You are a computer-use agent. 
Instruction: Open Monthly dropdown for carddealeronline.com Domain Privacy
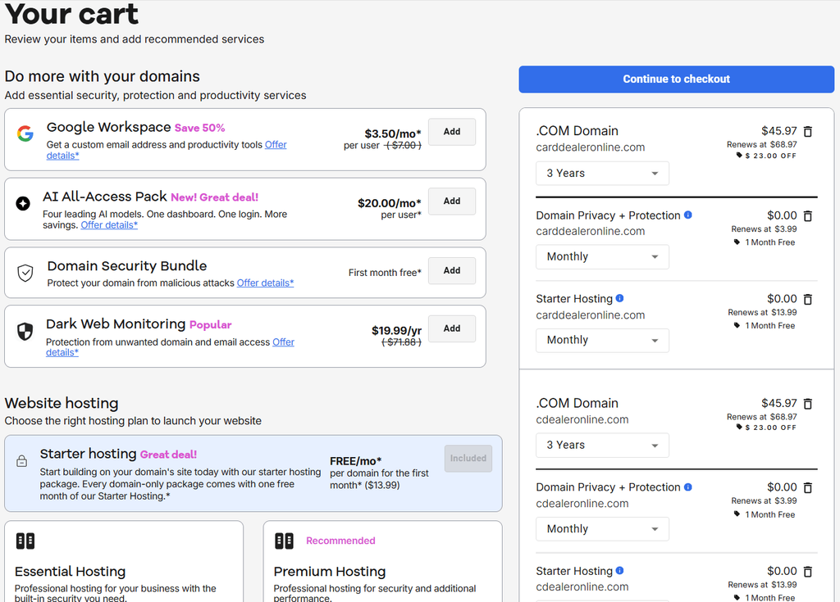click(602, 257)
